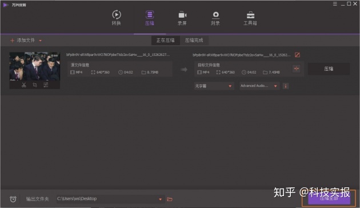360x208 pixels.
Task: Click 压缩全部 compress all button
Action: pyautogui.click(x=329, y=198)
